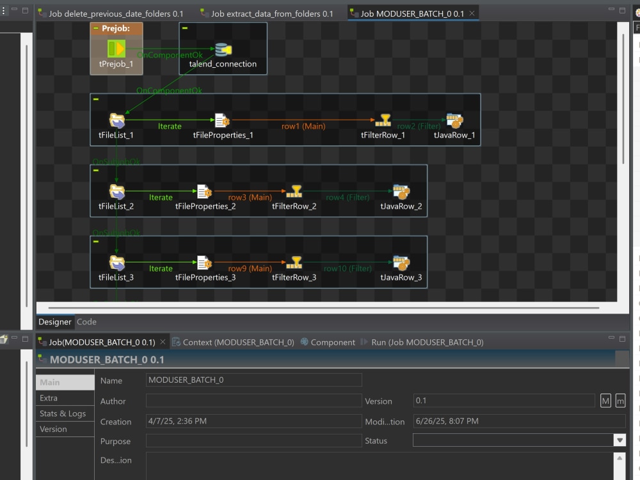Screen dimensions: 640x480
Task: Select the tFileList_3 folder component
Action: click(x=116, y=262)
